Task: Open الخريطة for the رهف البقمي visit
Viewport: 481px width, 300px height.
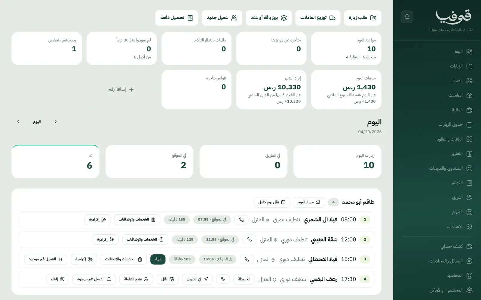Action: click(244, 279)
